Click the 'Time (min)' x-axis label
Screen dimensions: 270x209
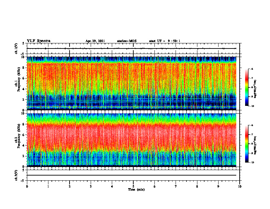pyautogui.click(x=136, y=190)
